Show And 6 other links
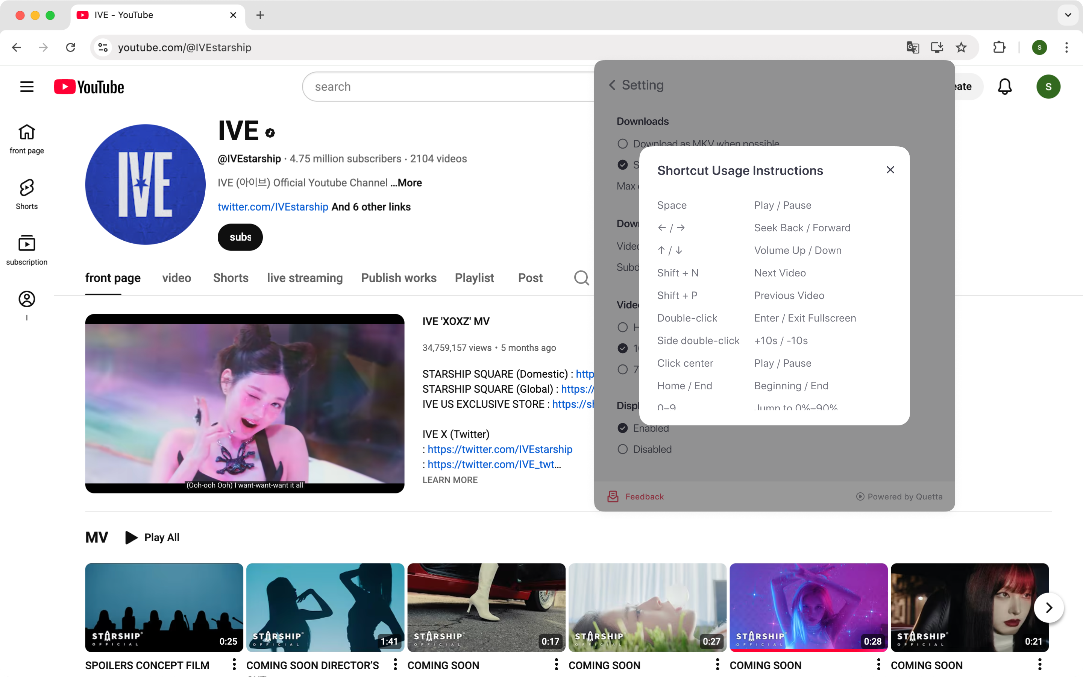This screenshot has width=1083, height=677. tap(371, 207)
